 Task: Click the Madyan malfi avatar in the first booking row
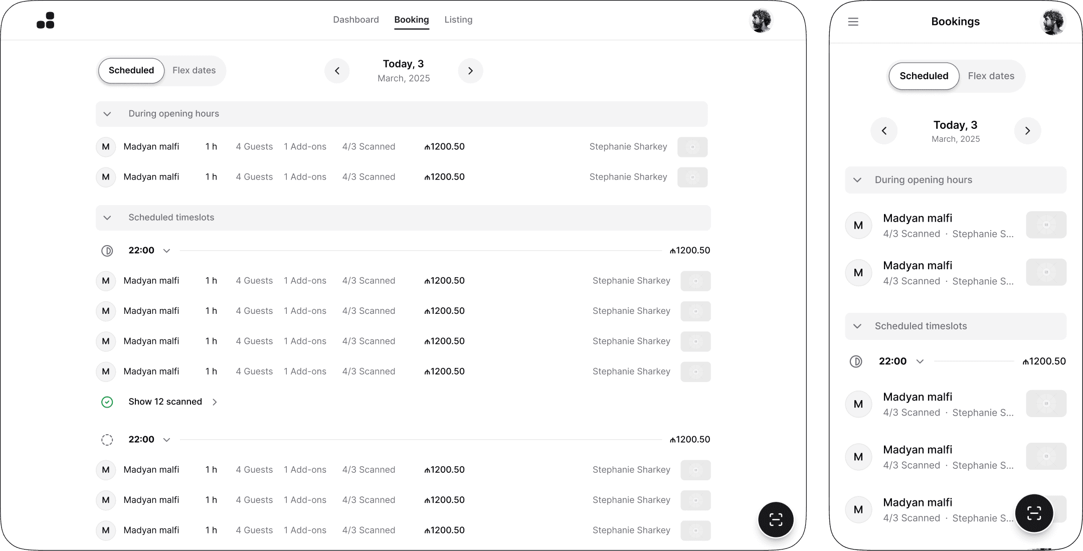[105, 147]
